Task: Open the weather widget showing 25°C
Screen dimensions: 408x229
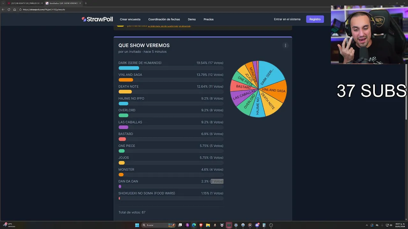Action: [9, 225]
